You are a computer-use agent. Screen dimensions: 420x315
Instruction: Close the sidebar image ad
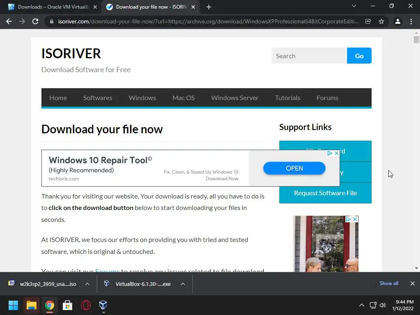(x=355, y=219)
